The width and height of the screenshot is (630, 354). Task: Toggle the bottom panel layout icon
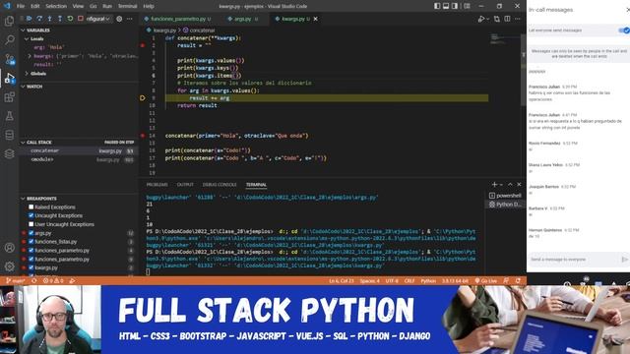pos(446,6)
